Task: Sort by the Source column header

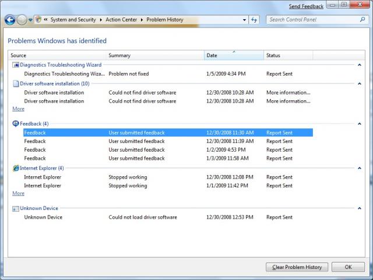Action: click(57, 55)
